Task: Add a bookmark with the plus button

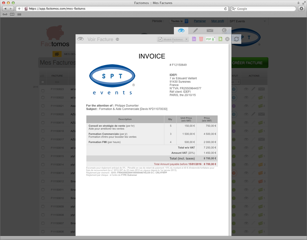Action: point(19,8)
